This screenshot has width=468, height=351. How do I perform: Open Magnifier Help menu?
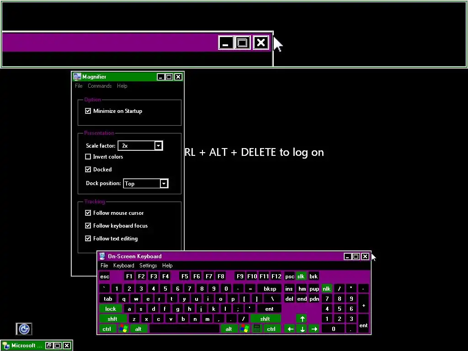122,86
